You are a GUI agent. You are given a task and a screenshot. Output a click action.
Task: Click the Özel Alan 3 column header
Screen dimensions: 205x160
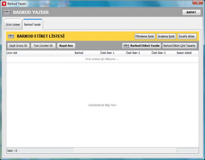[163, 53]
